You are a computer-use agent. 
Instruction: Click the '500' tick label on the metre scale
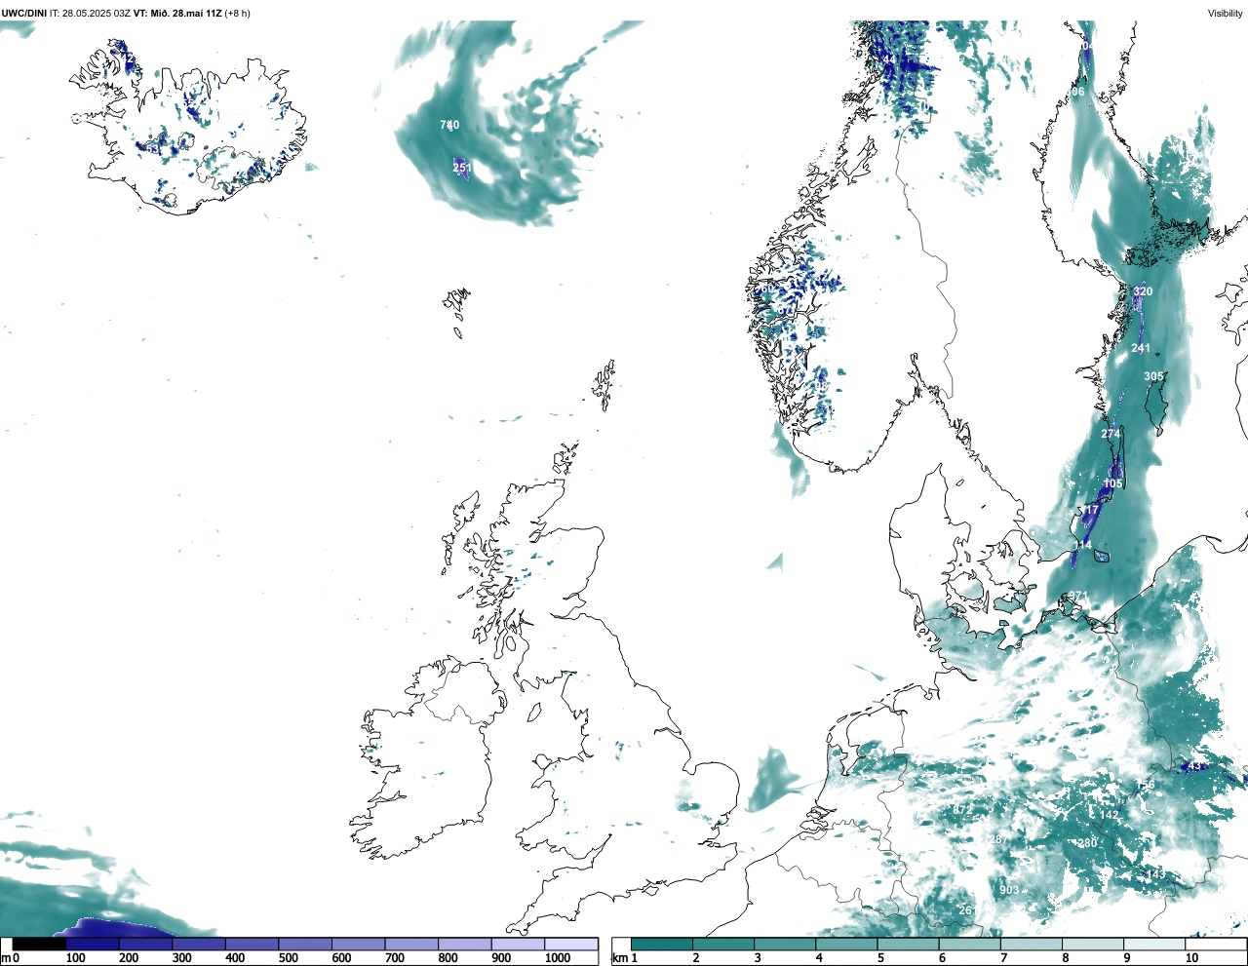[x=288, y=958]
